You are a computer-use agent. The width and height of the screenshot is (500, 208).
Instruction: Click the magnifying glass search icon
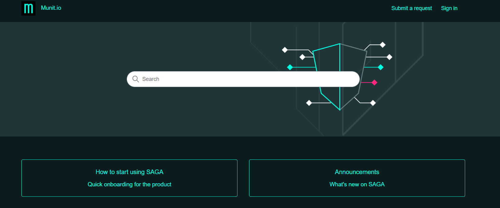tap(136, 79)
